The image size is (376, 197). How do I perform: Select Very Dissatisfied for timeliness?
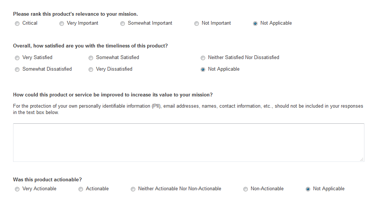[91, 70]
